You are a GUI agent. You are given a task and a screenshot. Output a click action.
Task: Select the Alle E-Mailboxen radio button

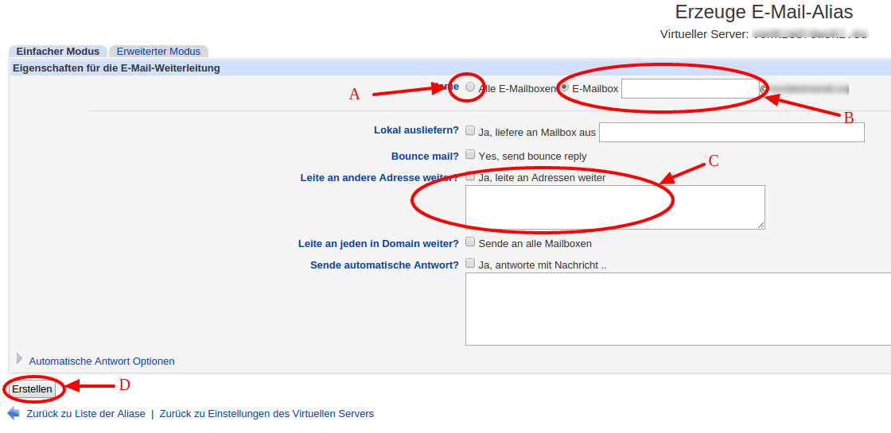470,87
